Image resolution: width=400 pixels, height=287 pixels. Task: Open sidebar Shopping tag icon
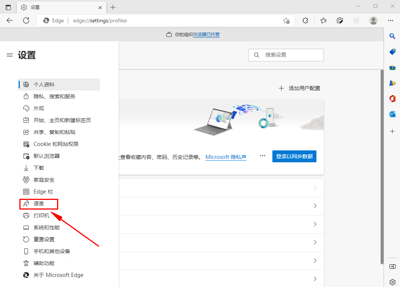tap(392, 52)
